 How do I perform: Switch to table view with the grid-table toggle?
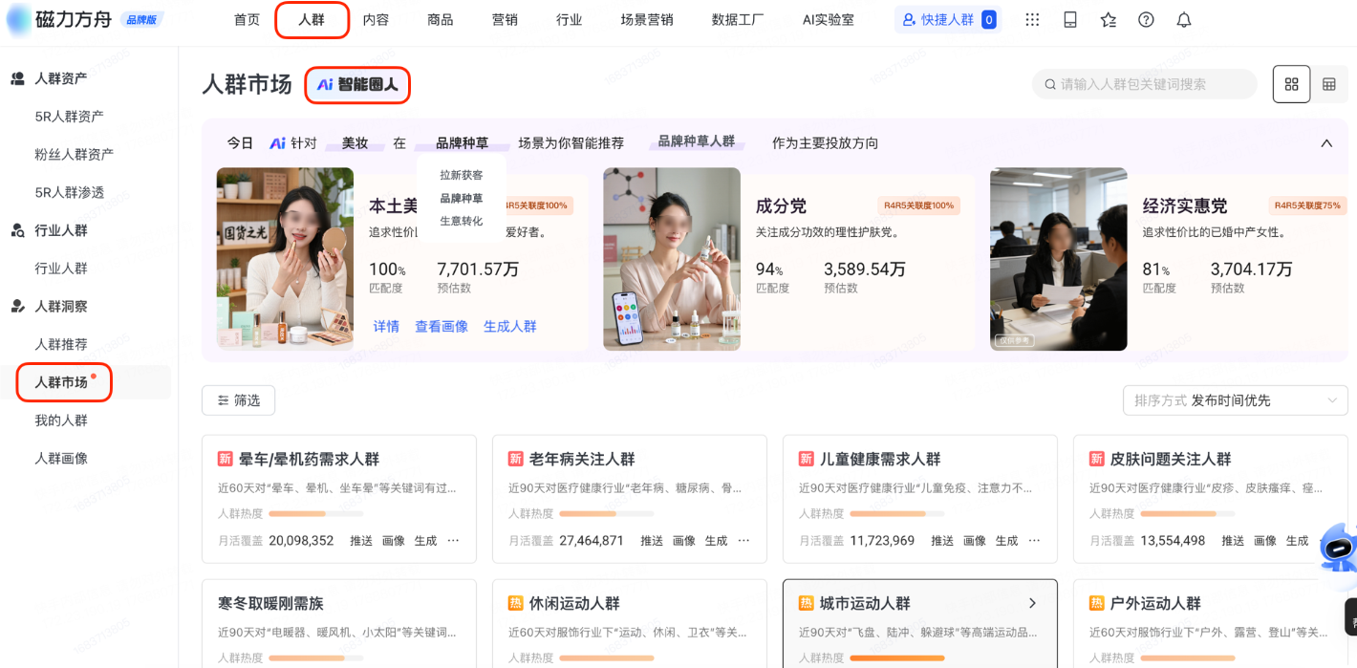coord(1329,83)
